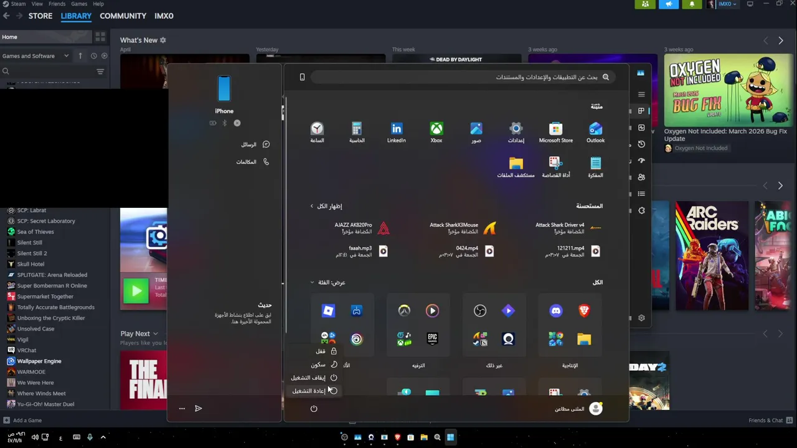Select Wallpaper Engine in Steam library list
Image resolution: width=797 pixels, height=448 pixels.
(39, 361)
